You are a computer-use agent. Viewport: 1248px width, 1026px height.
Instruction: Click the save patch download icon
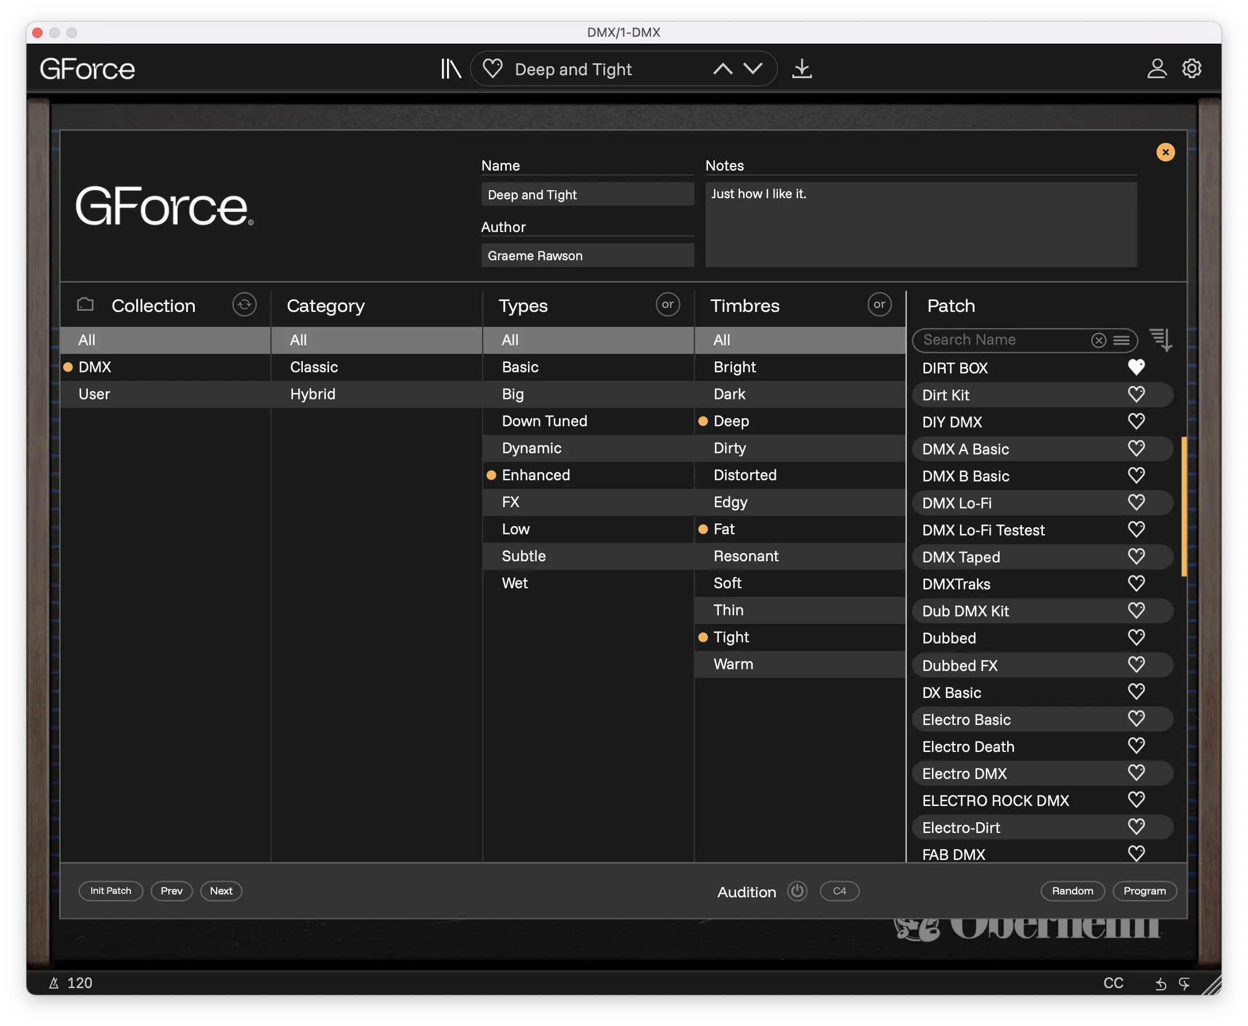pyautogui.click(x=802, y=68)
